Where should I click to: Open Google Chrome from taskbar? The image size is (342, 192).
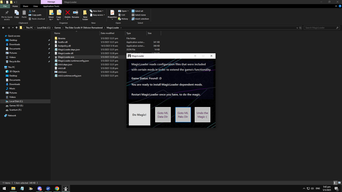click(57, 189)
